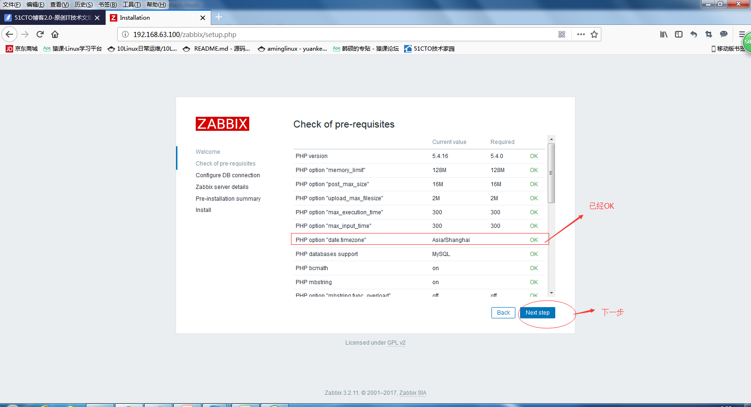751x407 pixels.
Task: Select Welcome step in sidebar
Action: pyautogui.click(x=208, y=152)
